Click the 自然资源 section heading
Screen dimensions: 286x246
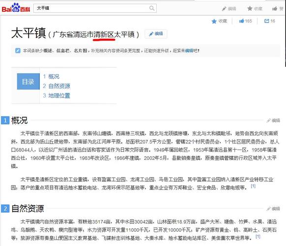tap(28, 209)
